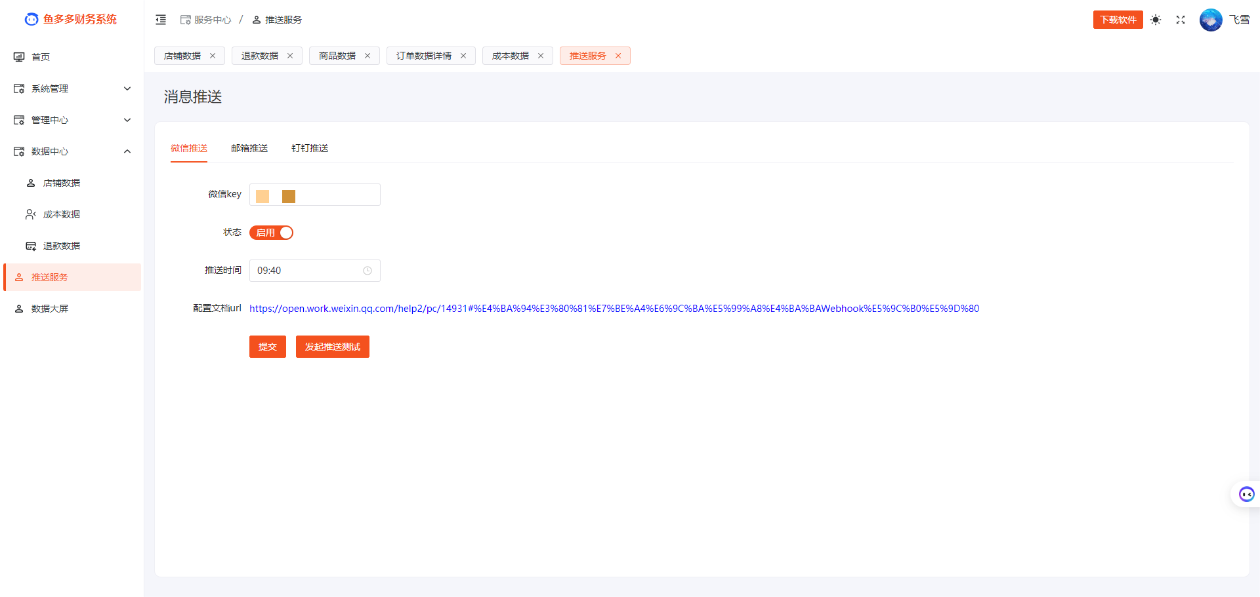Click the 发起推送测试 button
Screen dimensions: 1260x597
332,347
